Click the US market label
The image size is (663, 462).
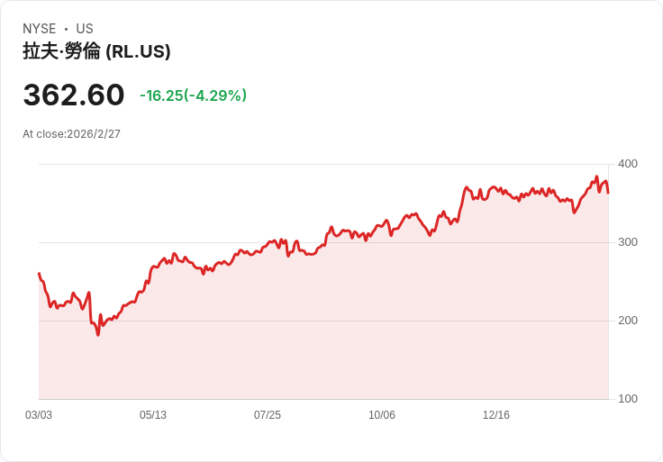85,29
